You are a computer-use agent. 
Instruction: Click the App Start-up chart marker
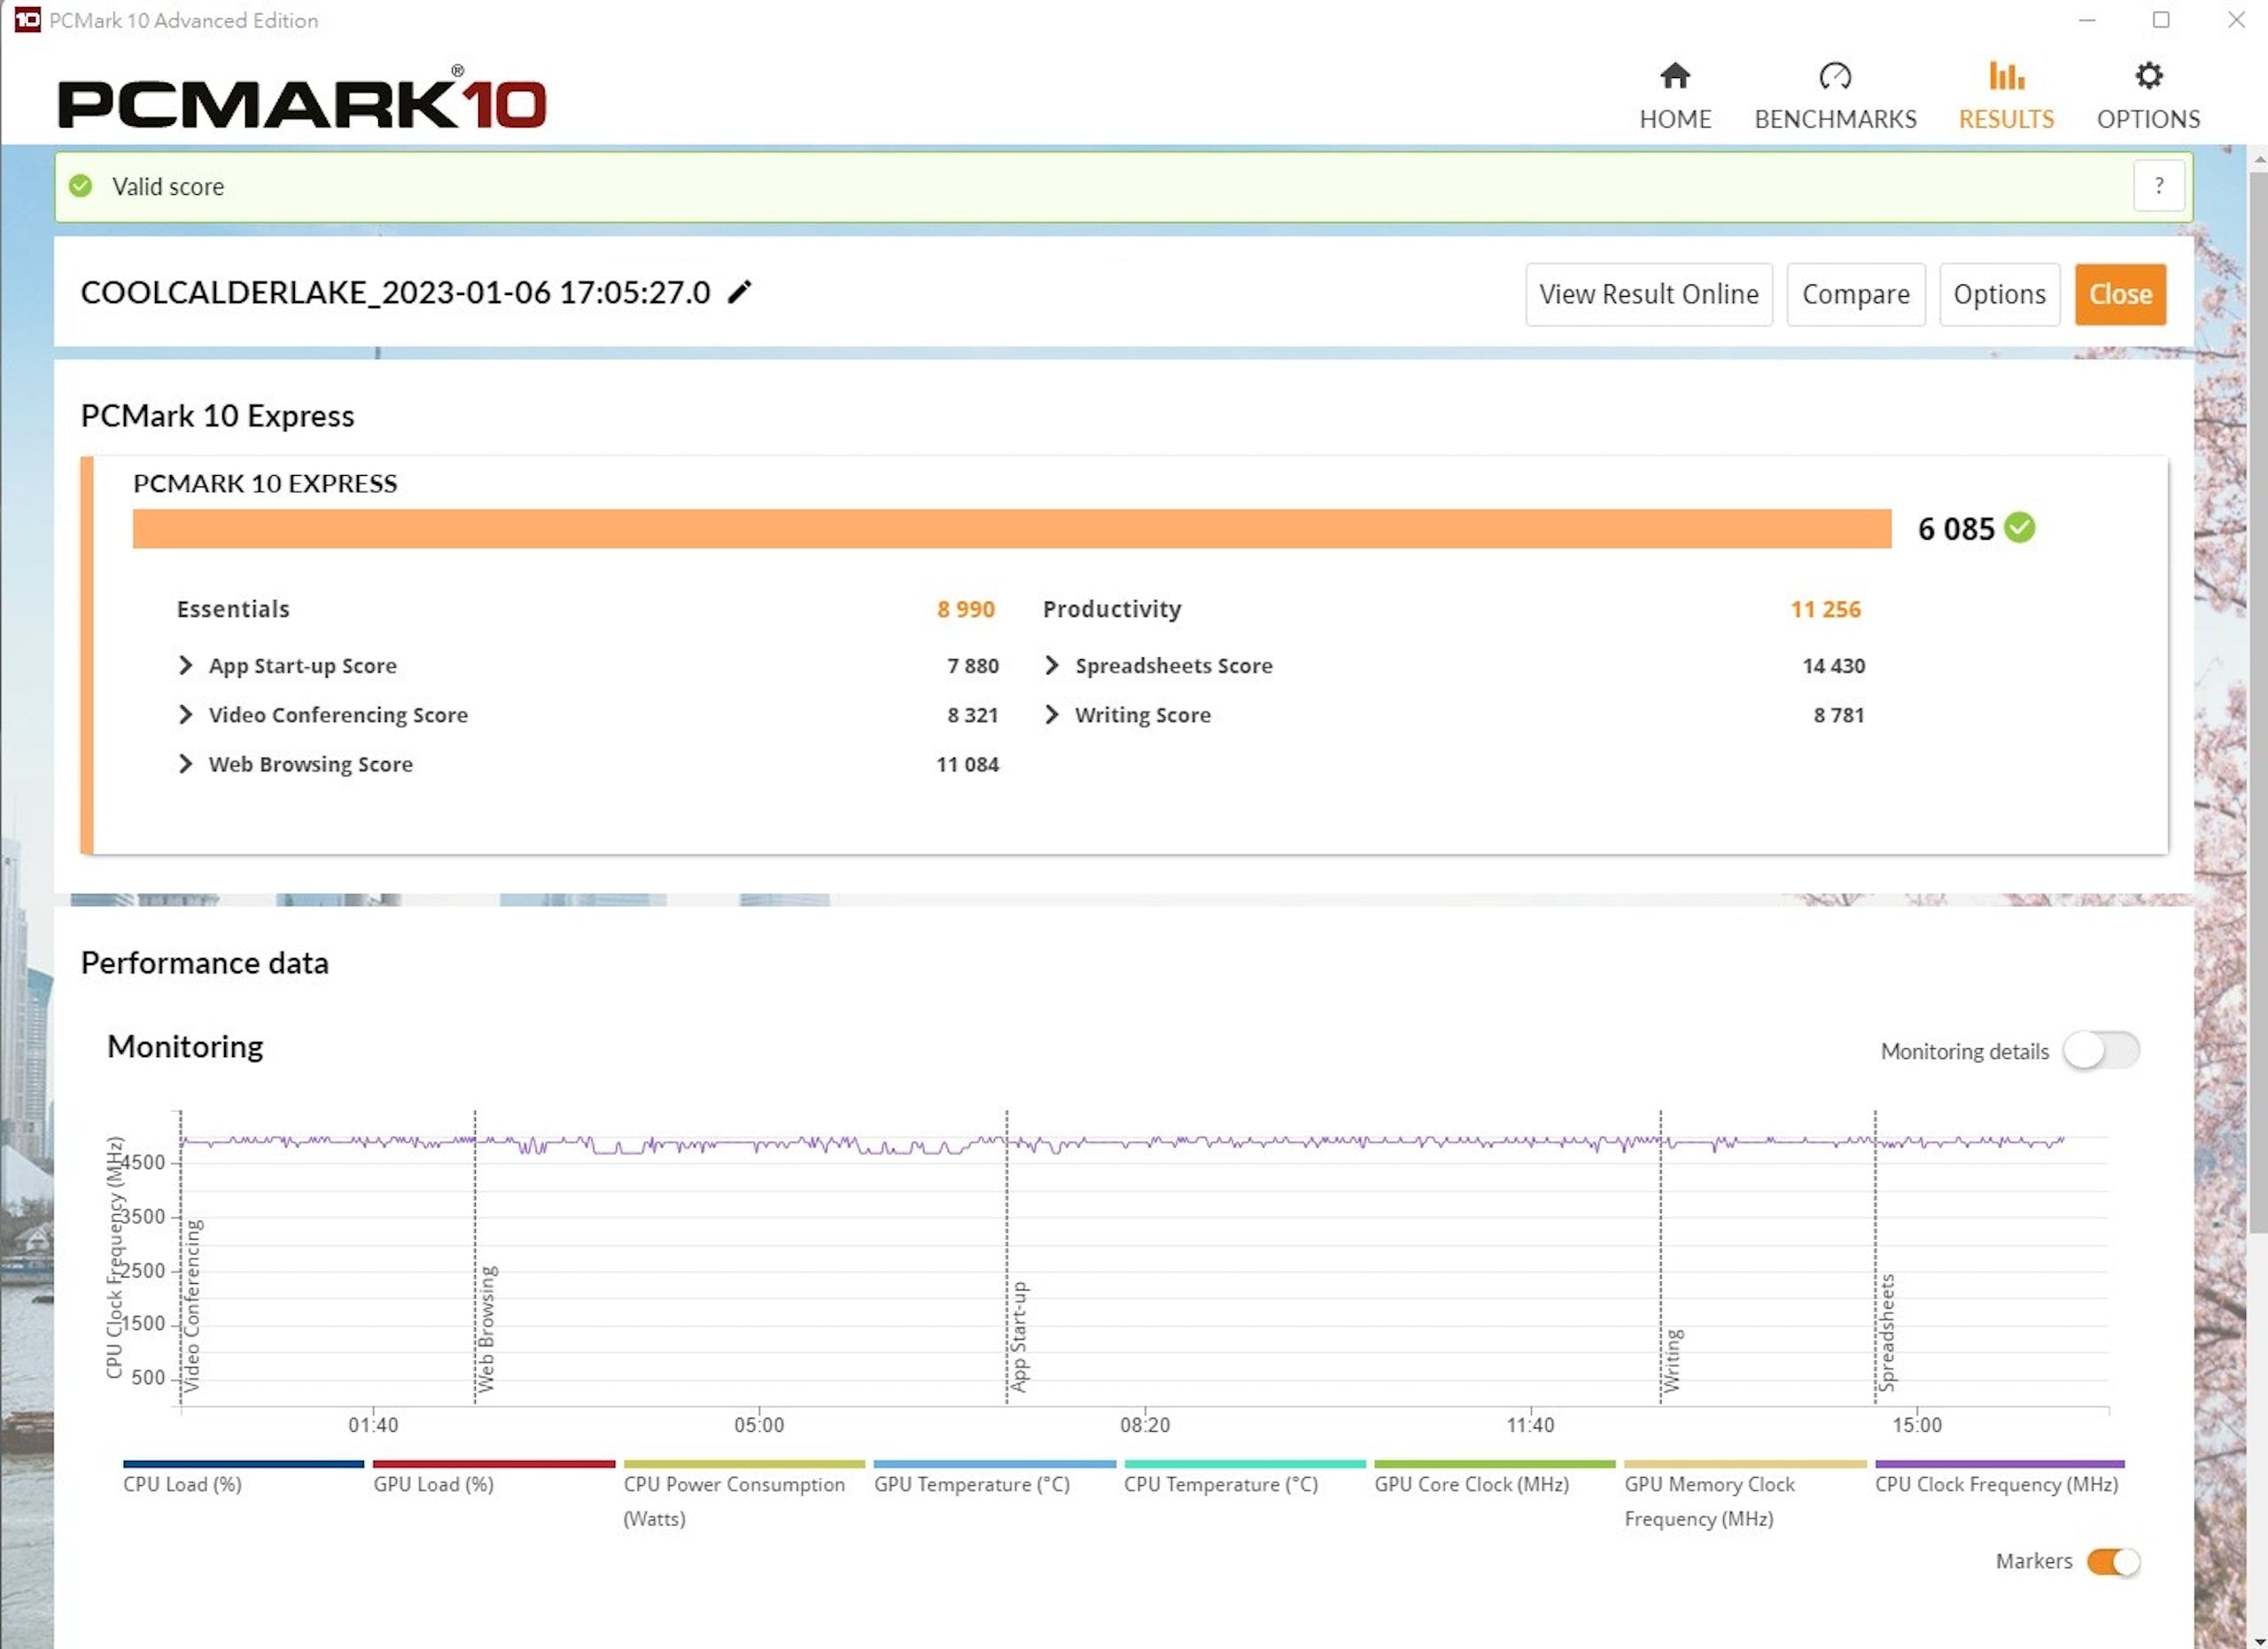(x=1019, y=1336)
